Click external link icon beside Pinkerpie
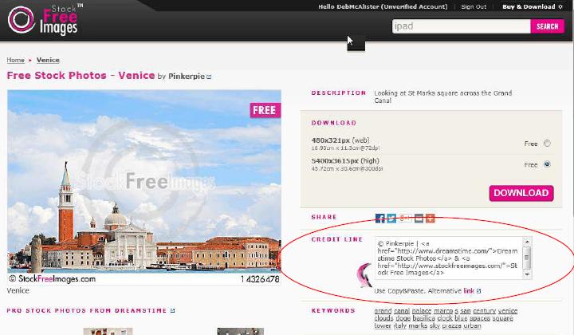The height and width of the screenshot is (335, 574). click(x=209, y=77)
